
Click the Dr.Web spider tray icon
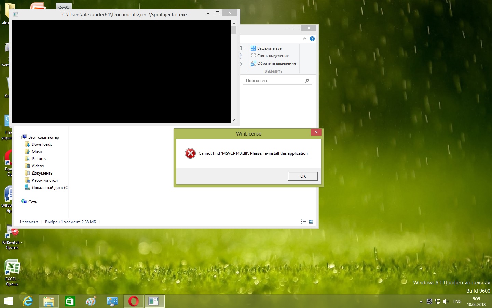tap(429, 301)
